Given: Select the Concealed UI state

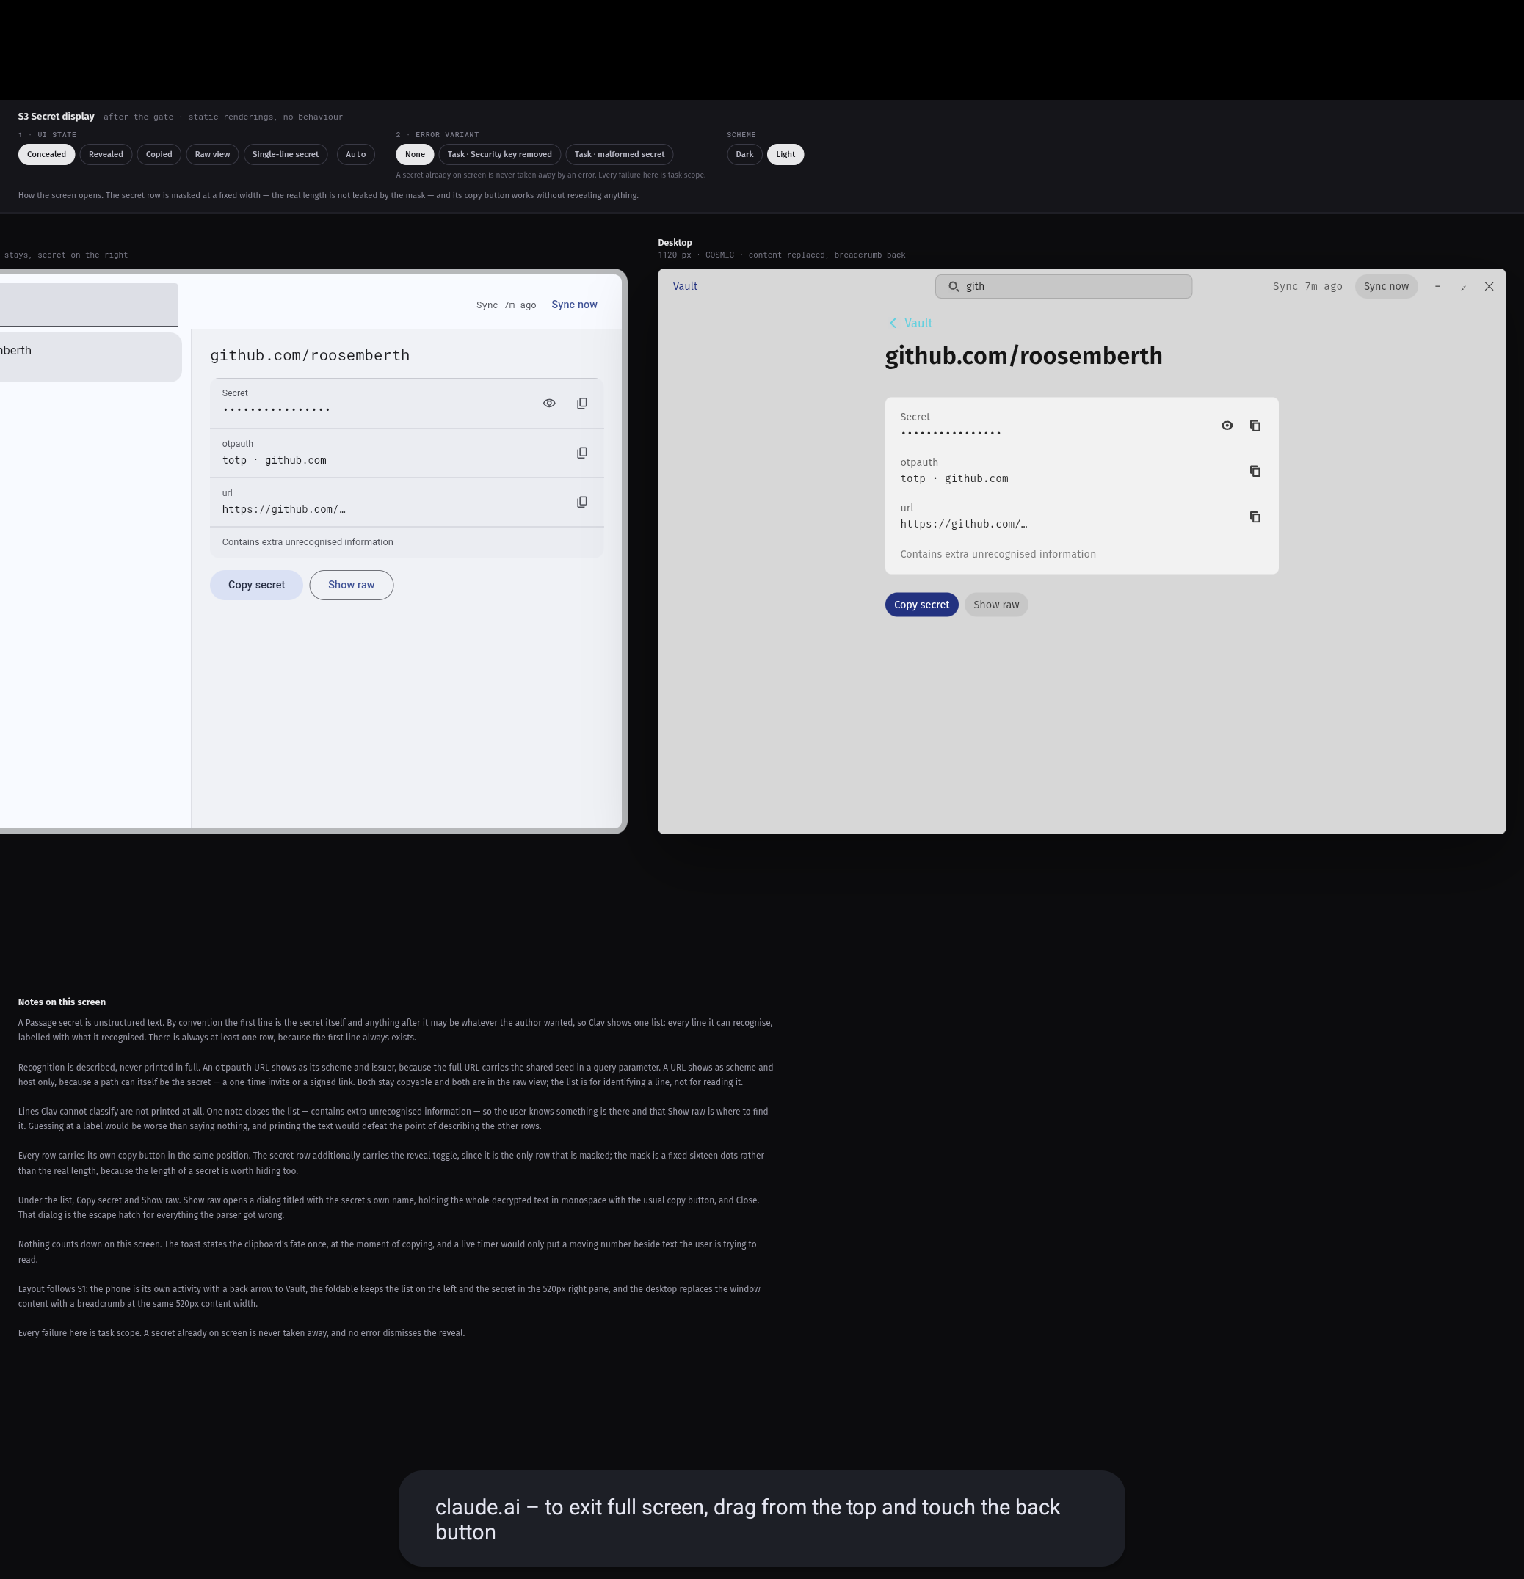Looking at the screenshot, I should tap(47, 155).
